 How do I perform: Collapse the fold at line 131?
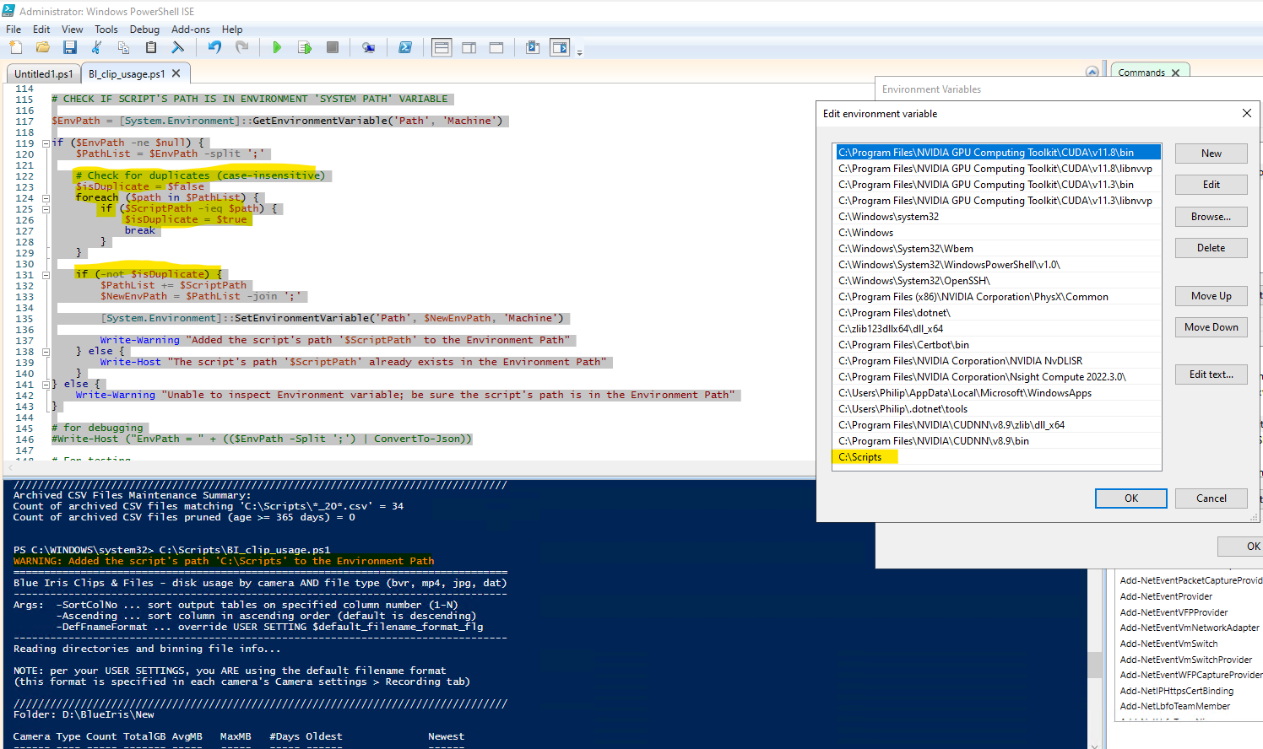pyautogui.click(x=46, y=275)
